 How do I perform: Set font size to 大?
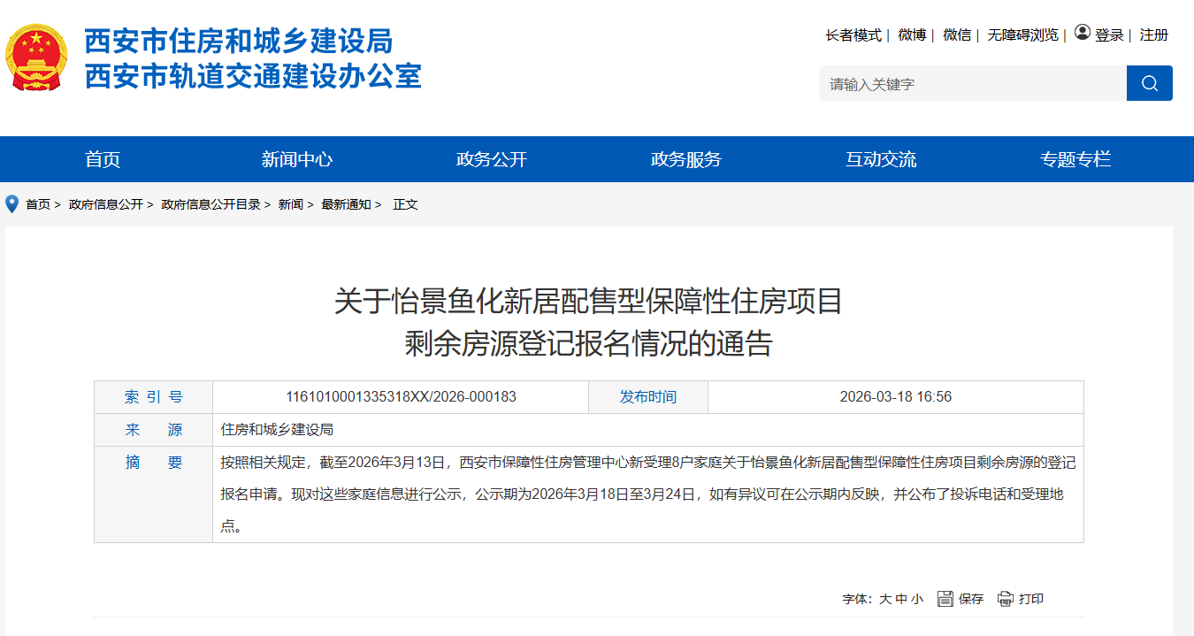[x=884, y=600]
